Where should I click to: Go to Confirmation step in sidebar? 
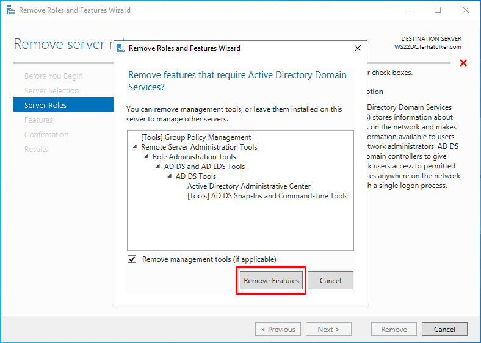tap(46, 134)
